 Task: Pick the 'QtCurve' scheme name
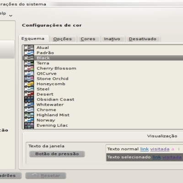47,74
